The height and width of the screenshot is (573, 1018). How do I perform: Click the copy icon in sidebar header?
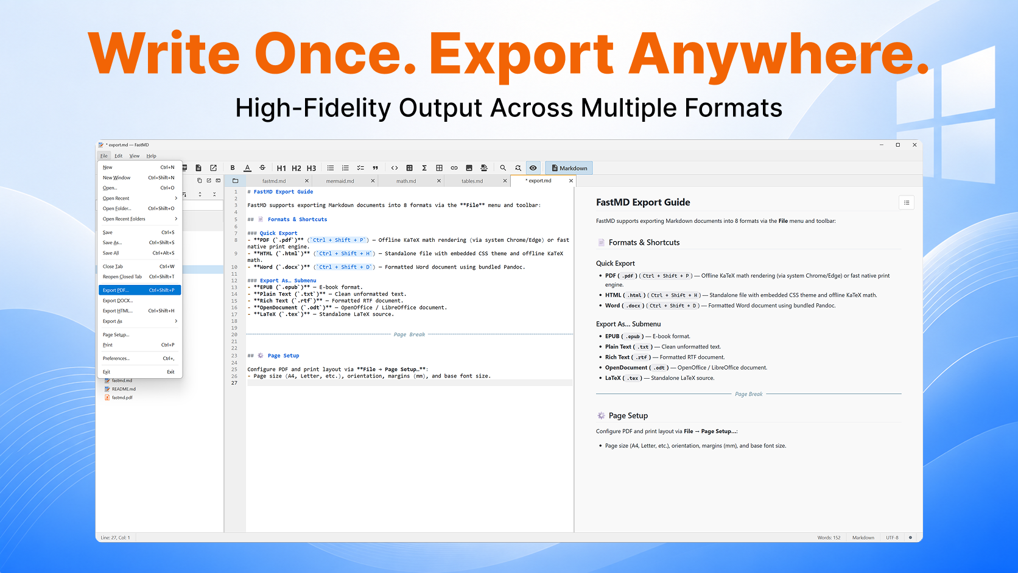[199, 181]
